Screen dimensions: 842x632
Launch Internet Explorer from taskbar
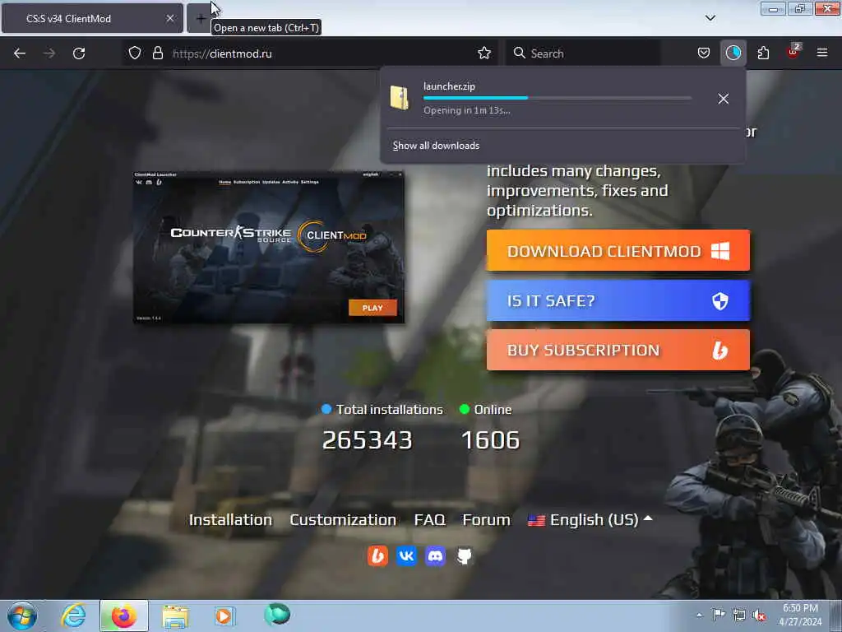point(73,616)
